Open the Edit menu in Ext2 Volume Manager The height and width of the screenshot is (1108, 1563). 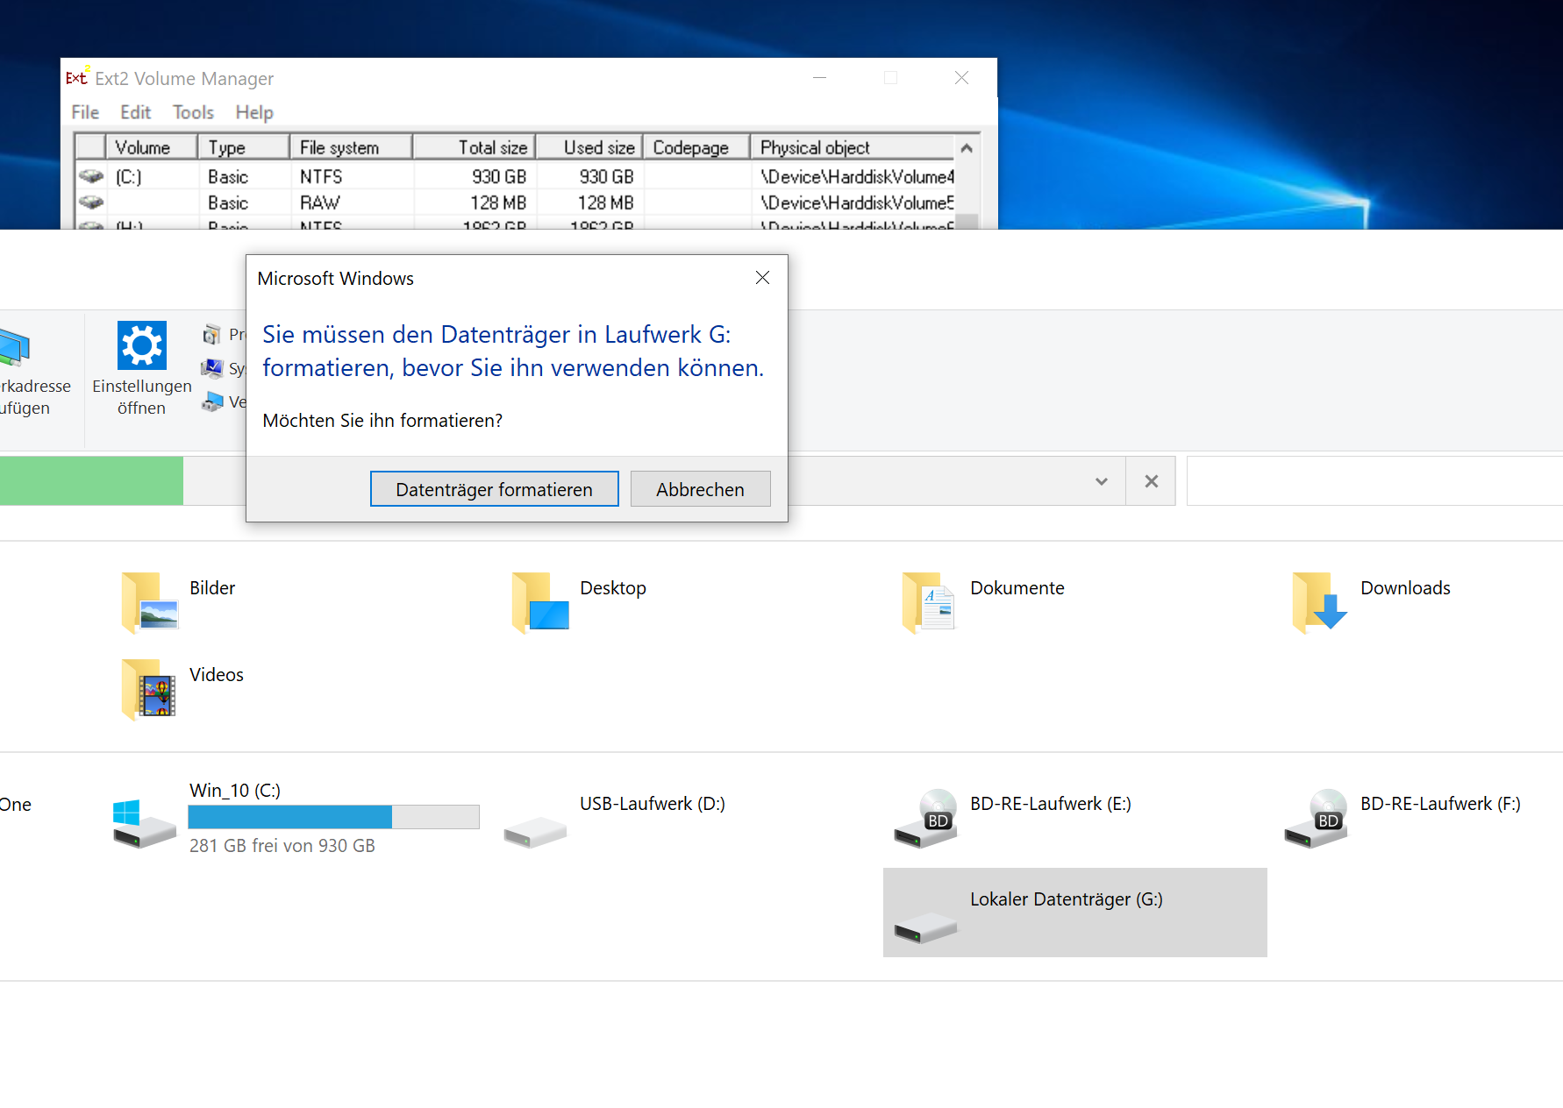click(135, 112)
